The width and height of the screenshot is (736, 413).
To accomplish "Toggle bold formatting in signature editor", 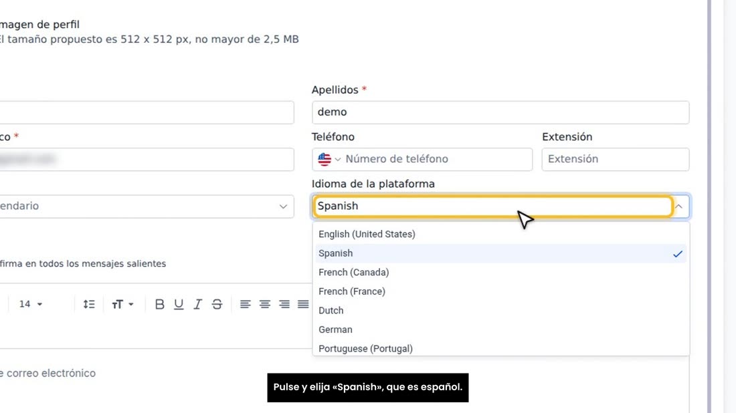I will click(x=160, y=304).
